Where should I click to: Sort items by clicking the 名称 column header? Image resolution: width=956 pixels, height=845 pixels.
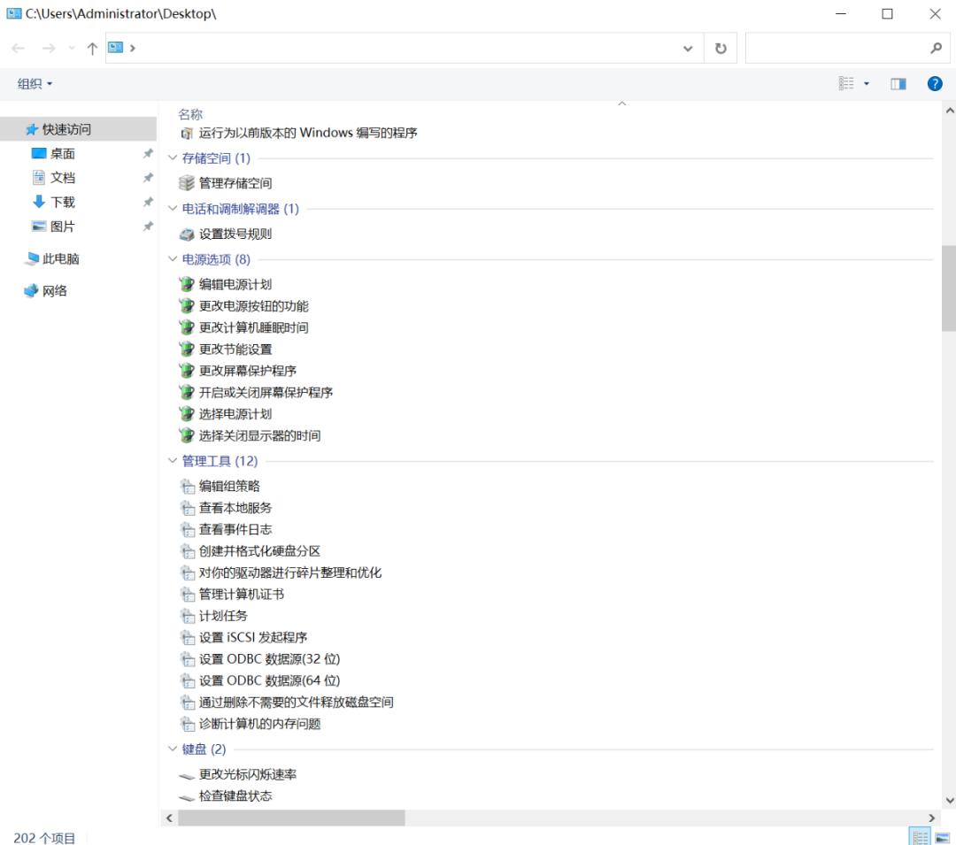coord(191,113)
